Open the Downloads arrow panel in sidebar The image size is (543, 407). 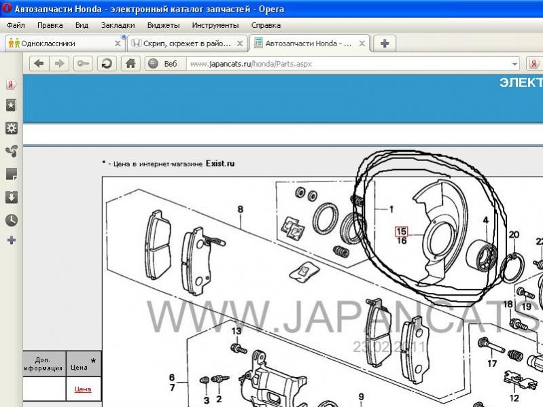[11, 197]
